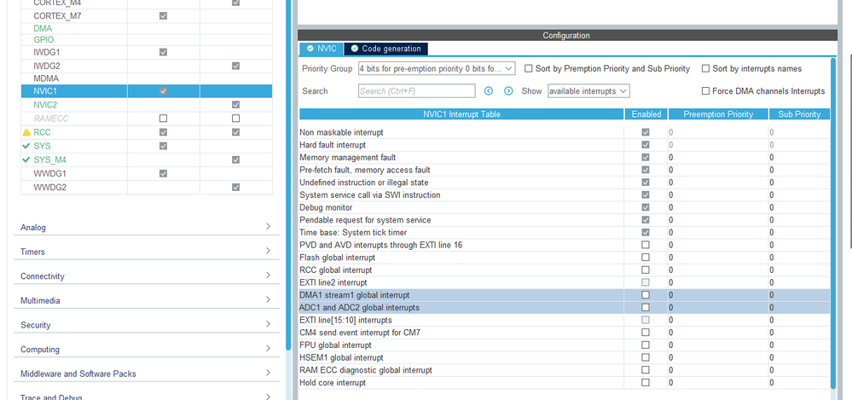Select DMA in the peripheral list

click(146, 28)
